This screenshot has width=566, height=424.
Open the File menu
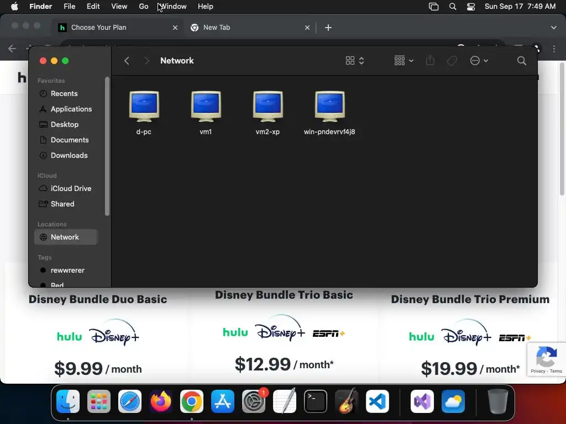click(x=69, y=7)
